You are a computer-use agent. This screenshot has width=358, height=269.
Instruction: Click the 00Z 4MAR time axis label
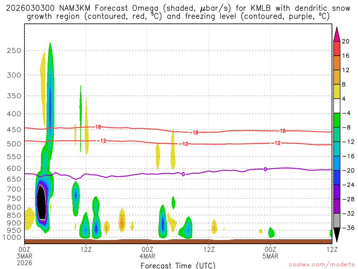[x=148, y=253]
